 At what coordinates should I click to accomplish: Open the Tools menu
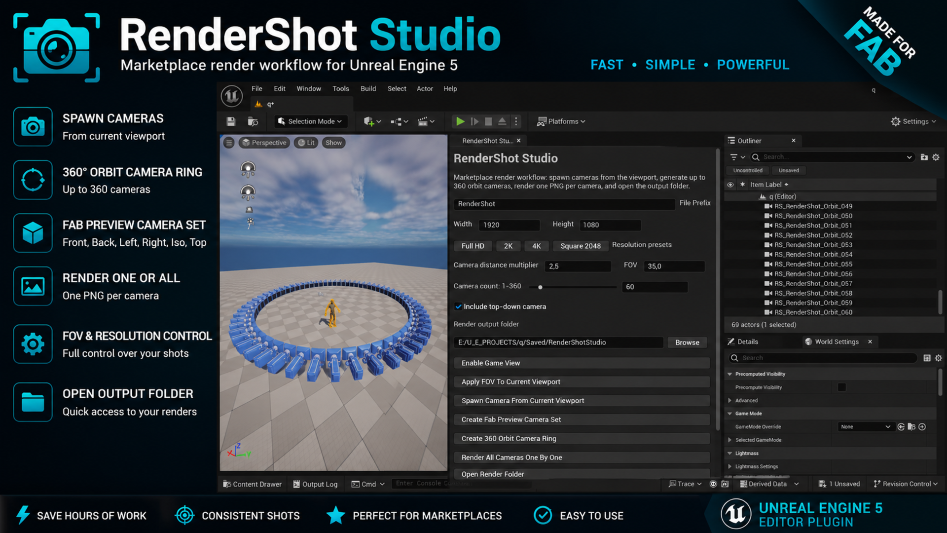[x=341, y=89]
